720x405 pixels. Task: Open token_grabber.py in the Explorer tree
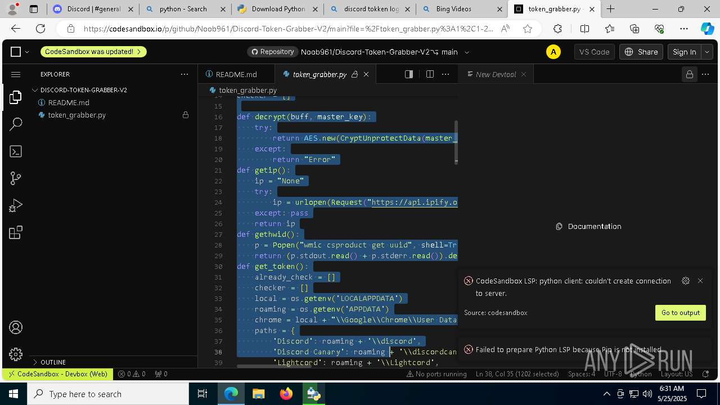[x=77, y=115]
